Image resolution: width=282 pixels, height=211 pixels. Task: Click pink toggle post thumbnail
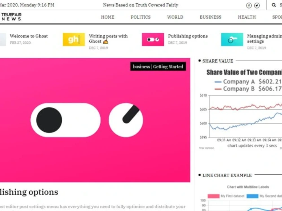[x=153, y=39]
